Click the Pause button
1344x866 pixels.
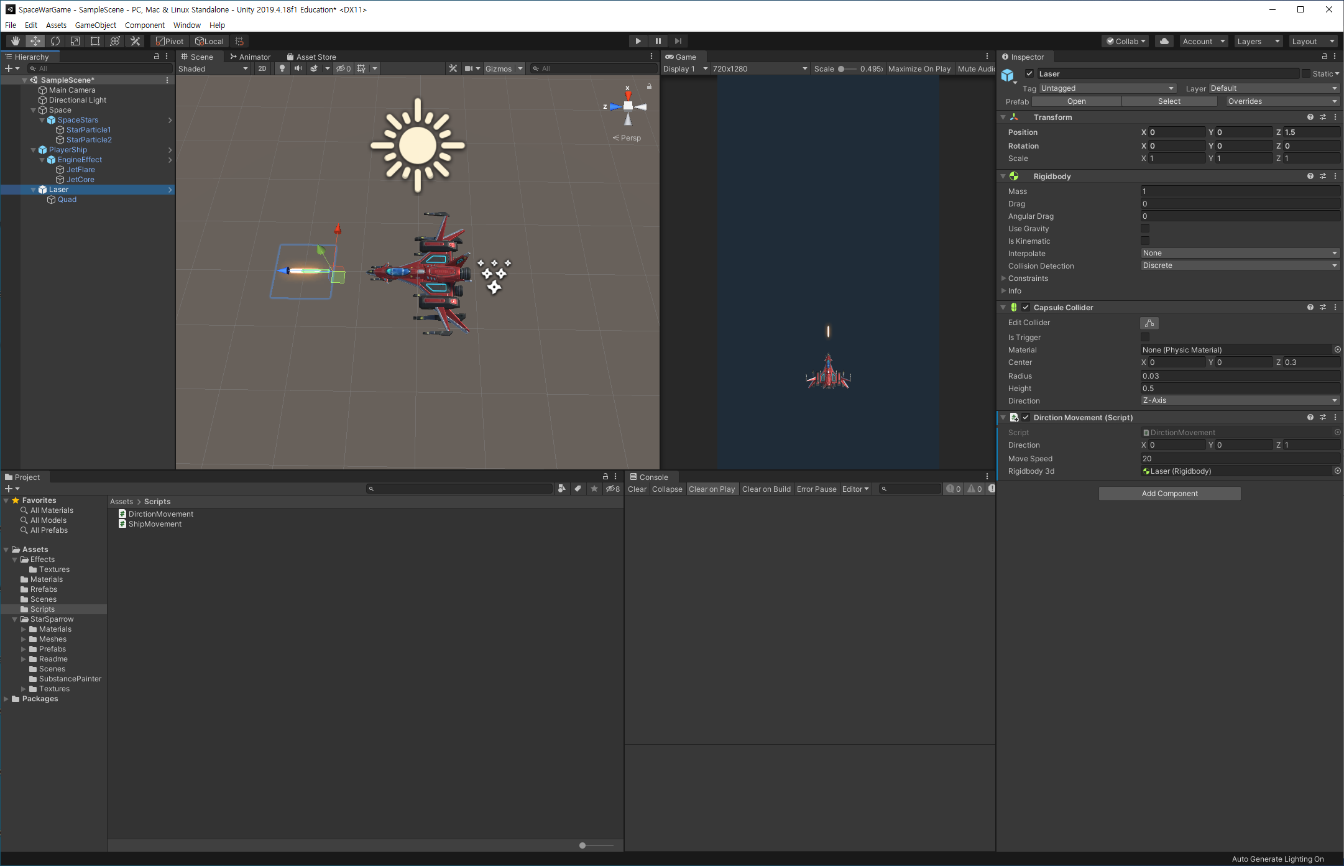pyautogui.click(x=658, y=41)
